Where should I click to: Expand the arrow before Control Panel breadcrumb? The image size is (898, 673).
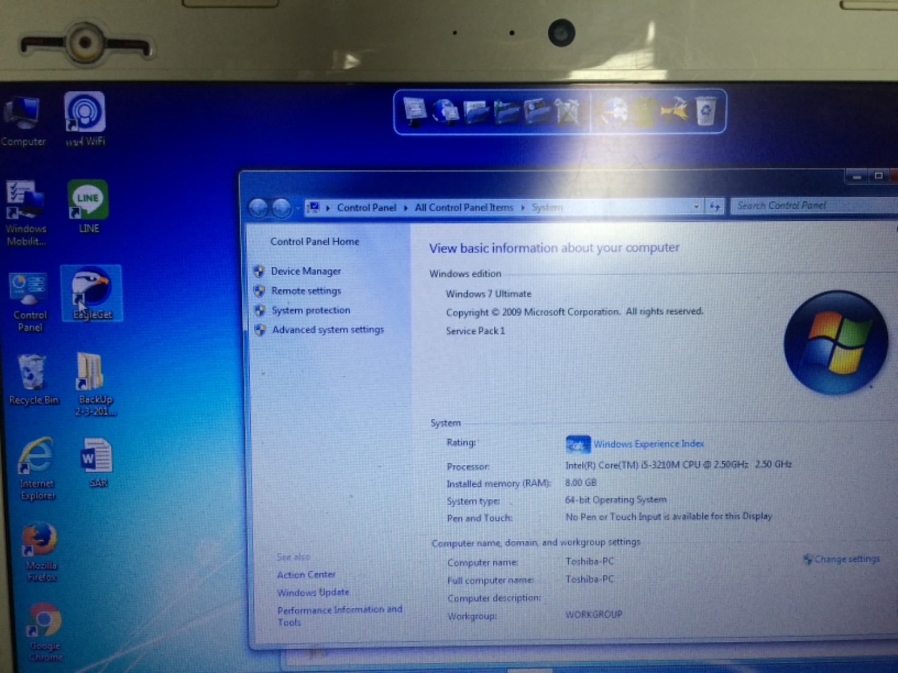(328, 208)
